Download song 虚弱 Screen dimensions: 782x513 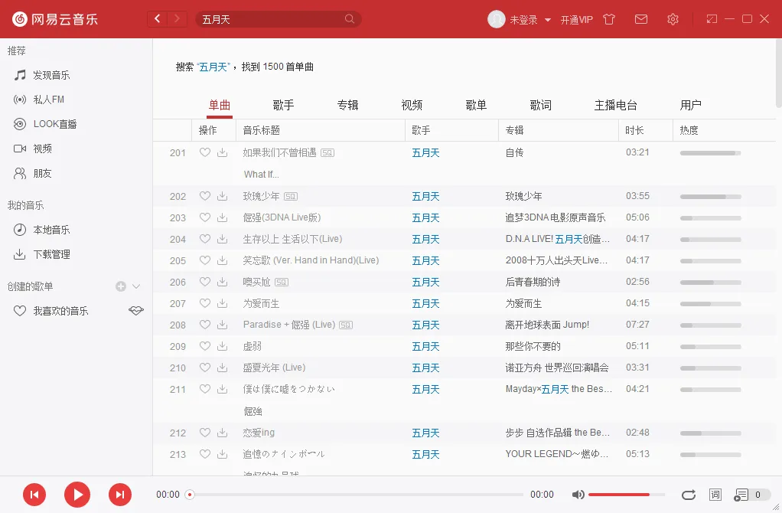pyautogui.click(x=223, y=346)
